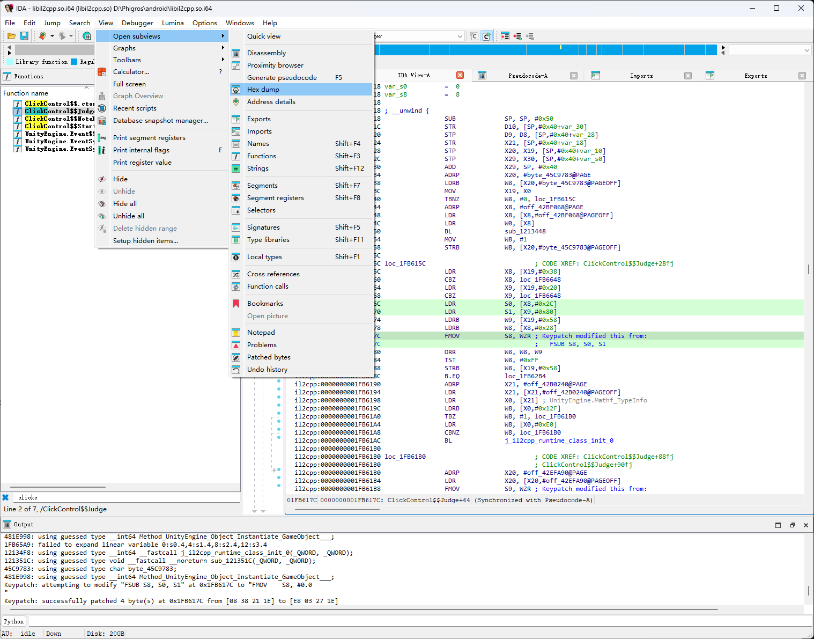The width and height of the screenshot is (814, 639).
Task: Click the Function calls icon
Action: 236,287
